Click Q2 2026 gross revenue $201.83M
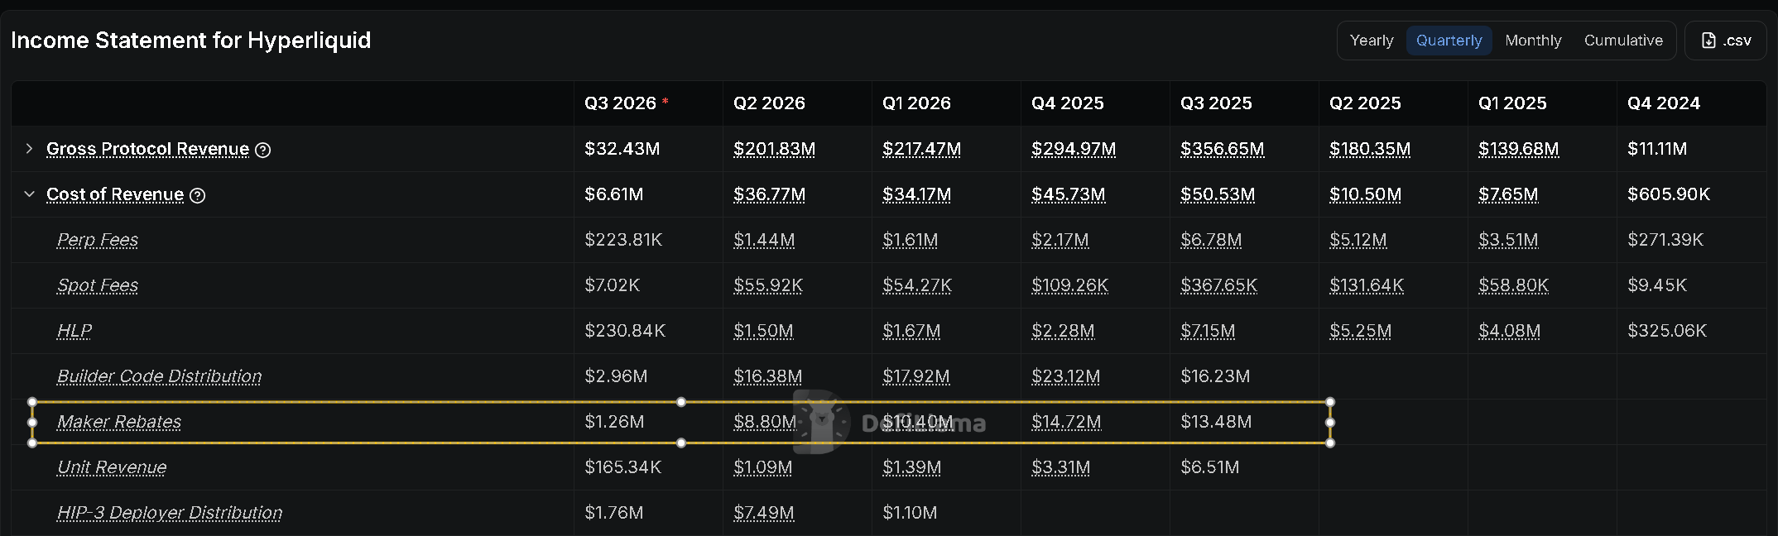This screenshot has height=536, width=1778. click(x=774, y=149)
